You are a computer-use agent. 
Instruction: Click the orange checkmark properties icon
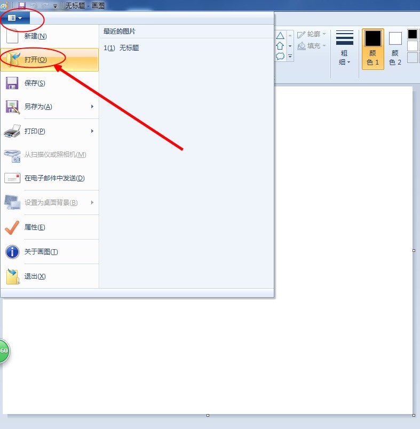[x=12, y=227]
